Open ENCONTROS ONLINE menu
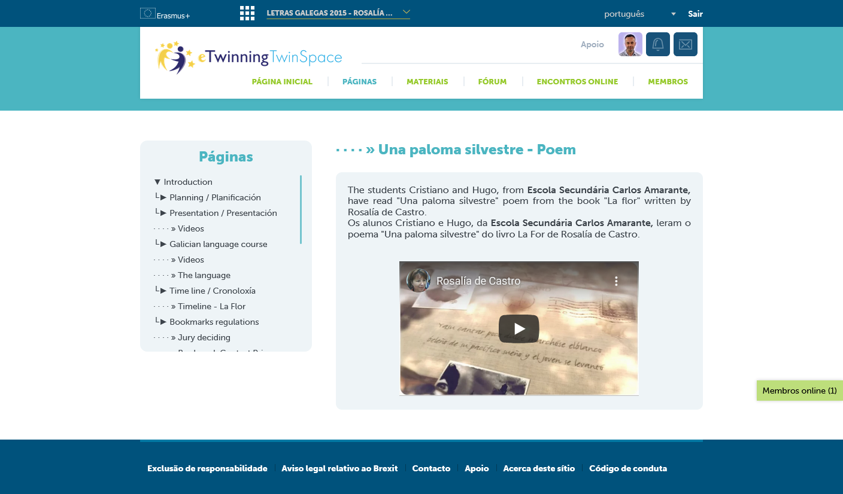The height and width of the screenshot is (494, 843). (577, 82)
